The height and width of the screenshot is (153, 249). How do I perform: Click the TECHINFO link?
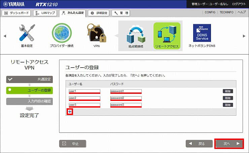226,12
